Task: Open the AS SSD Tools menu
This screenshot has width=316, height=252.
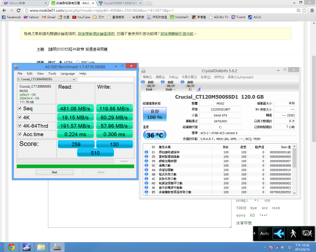Action: (52, 73)
